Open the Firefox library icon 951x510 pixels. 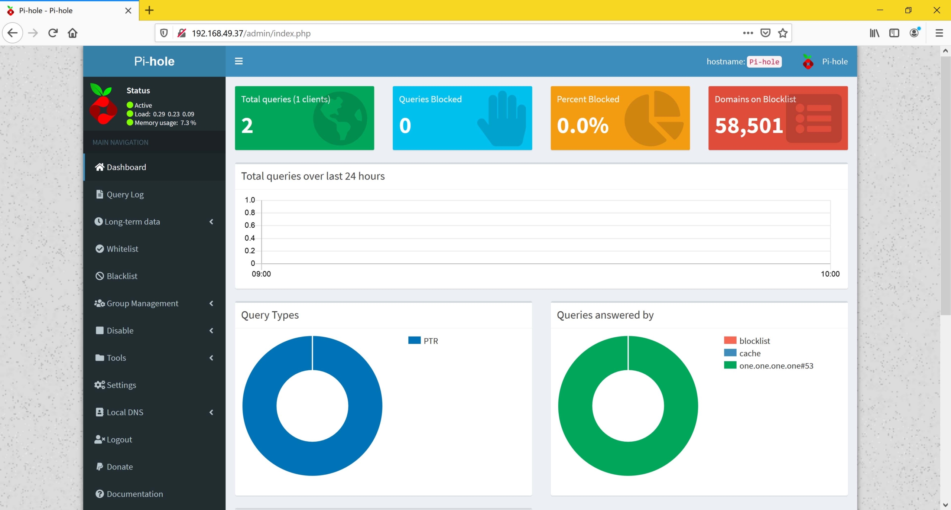tap(874, 33)
